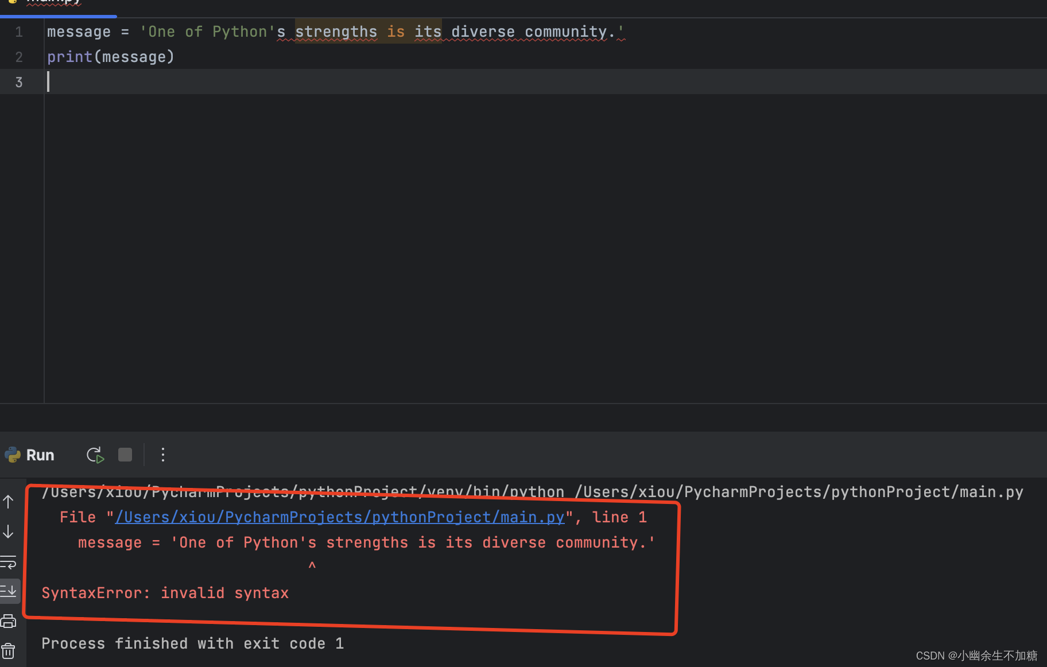1047x667 pixels.
Task: Click the 'message' variable name in line 1
Action: pos(79,32)
